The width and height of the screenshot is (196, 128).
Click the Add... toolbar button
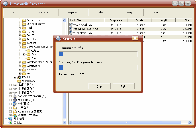[x=17, y=12]
